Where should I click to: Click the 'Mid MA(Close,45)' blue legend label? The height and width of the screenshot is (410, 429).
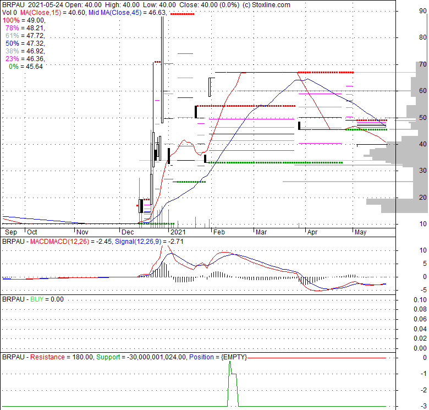115,13
